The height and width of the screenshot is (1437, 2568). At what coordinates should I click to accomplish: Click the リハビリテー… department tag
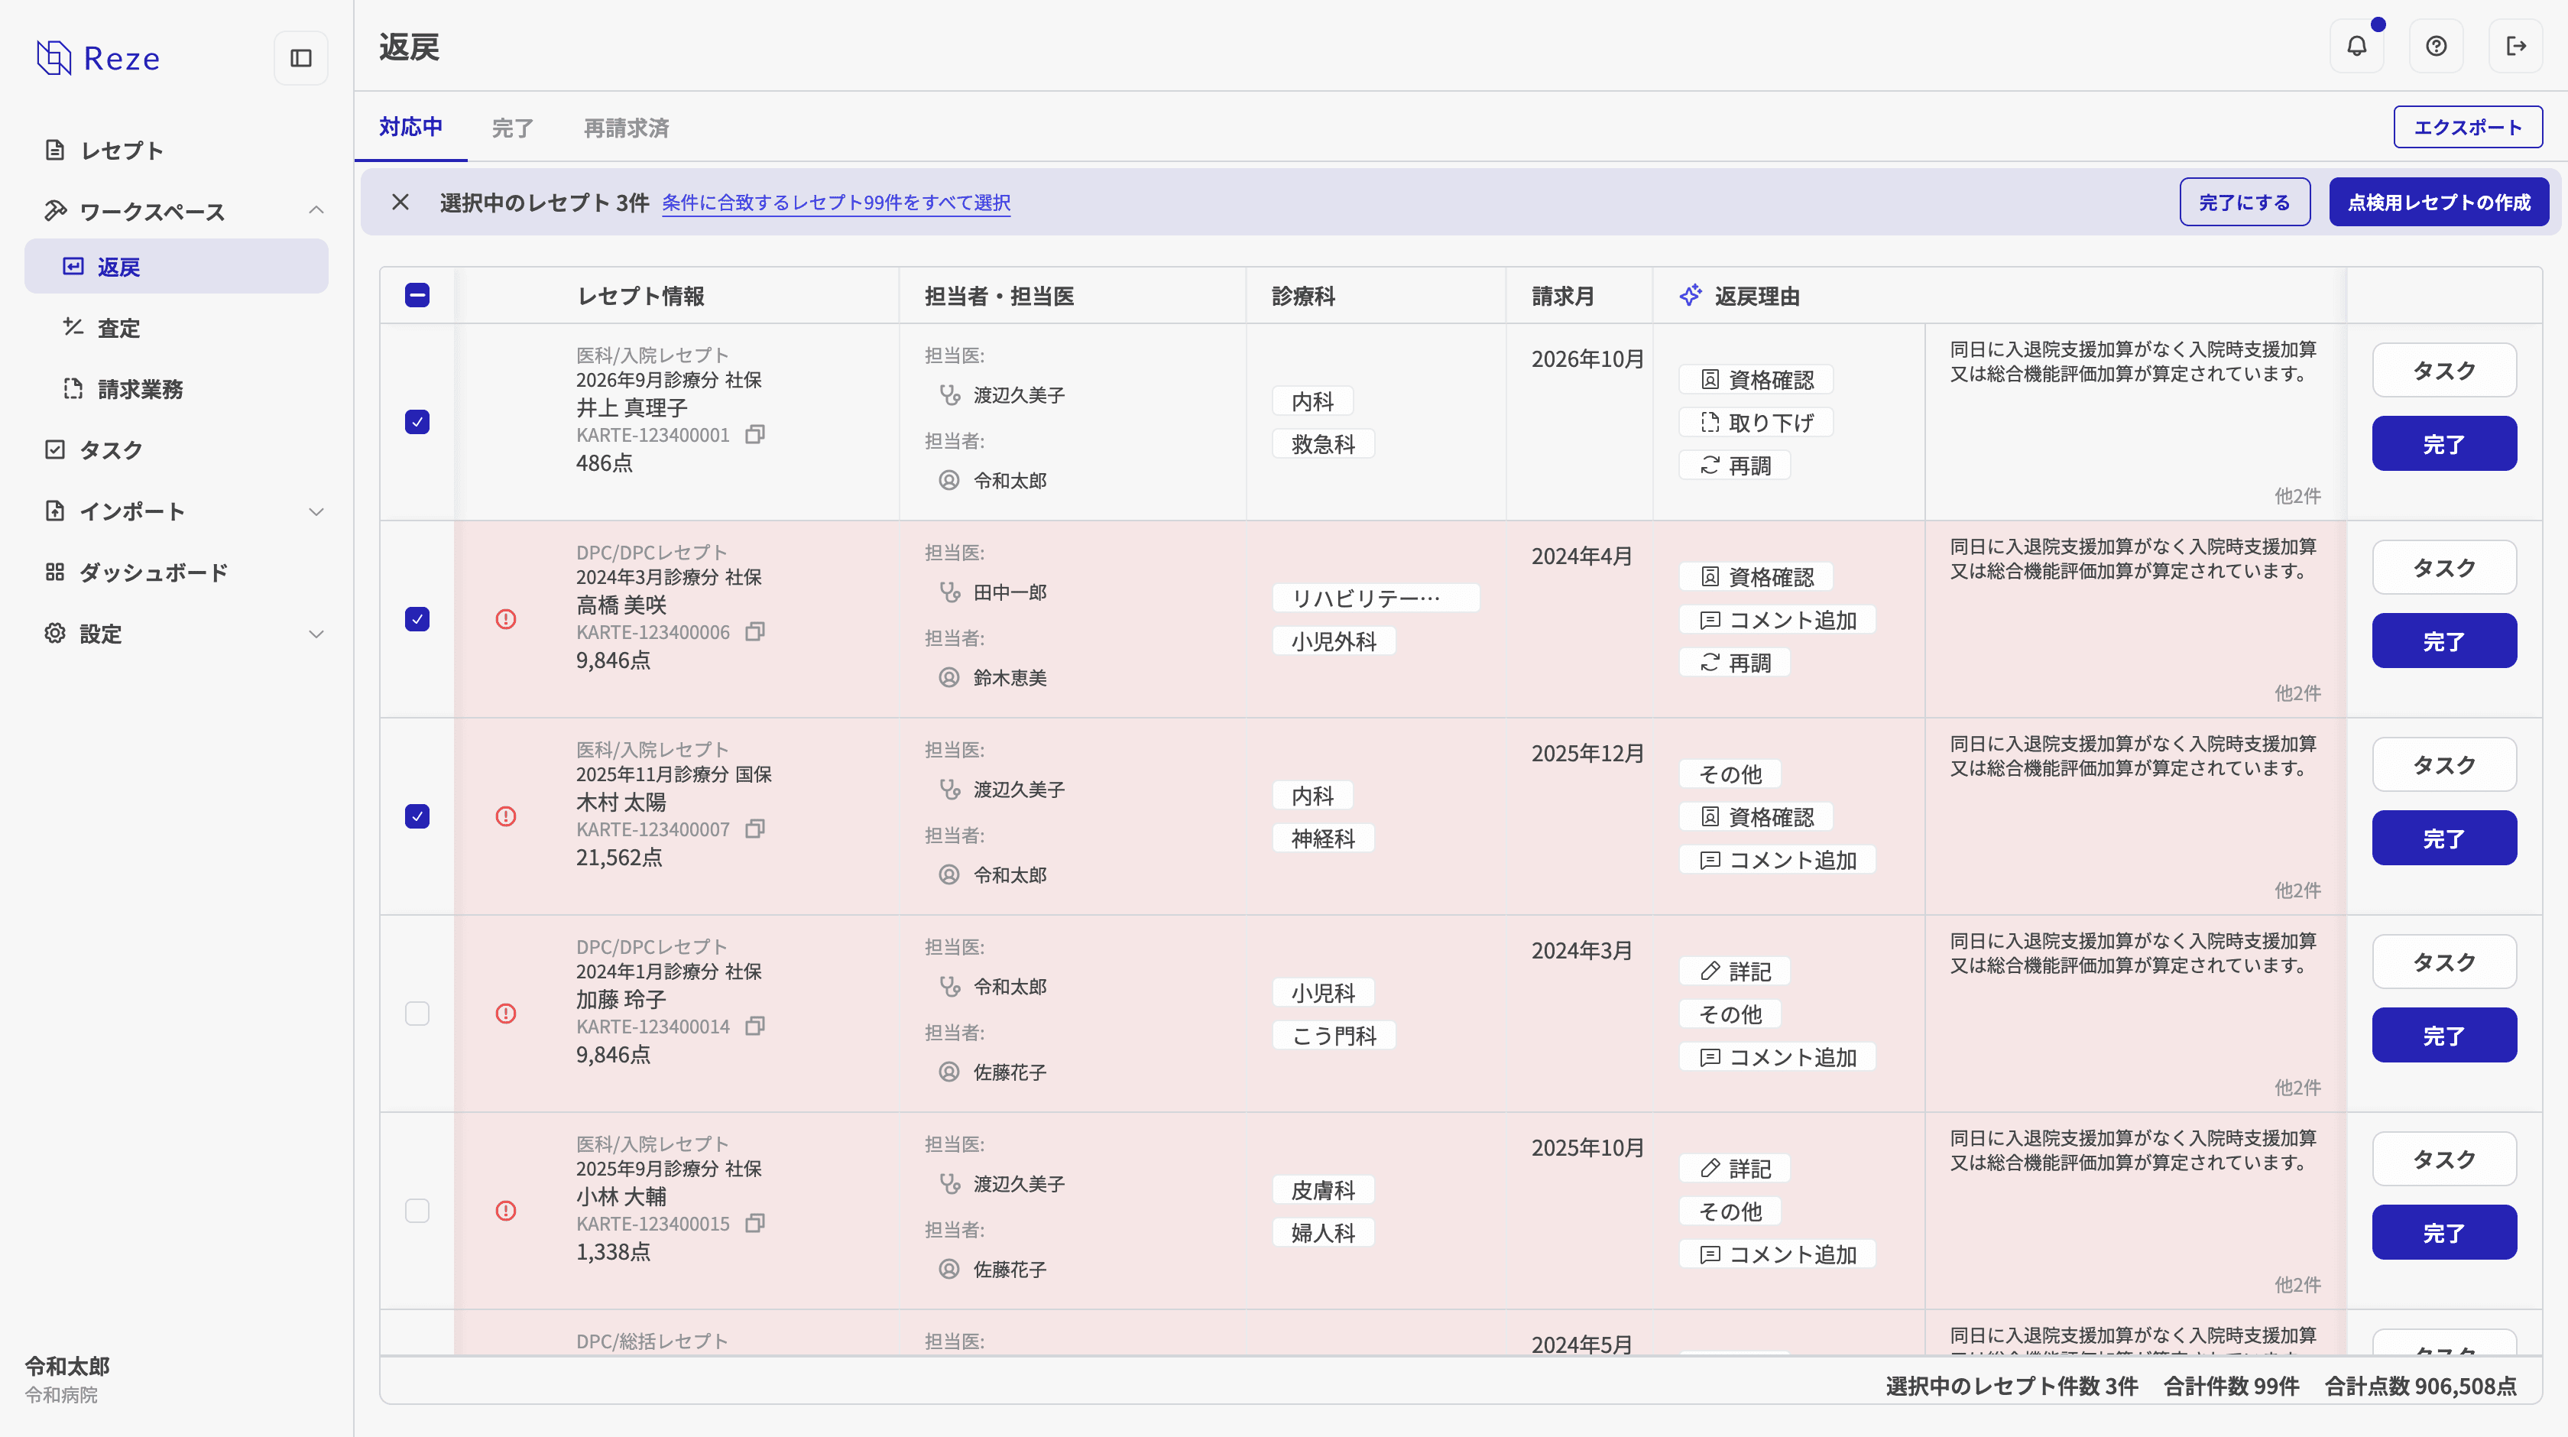(1375, 597)
